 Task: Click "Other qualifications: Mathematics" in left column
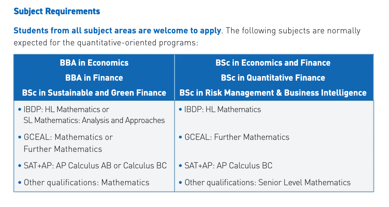pos(86,183)
